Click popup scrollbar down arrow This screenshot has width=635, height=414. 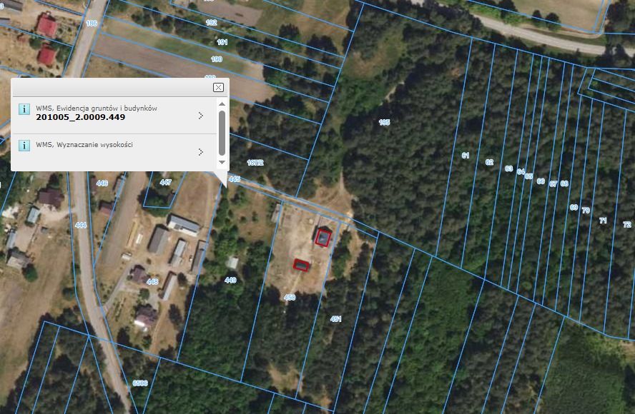[x=222, y=162]
